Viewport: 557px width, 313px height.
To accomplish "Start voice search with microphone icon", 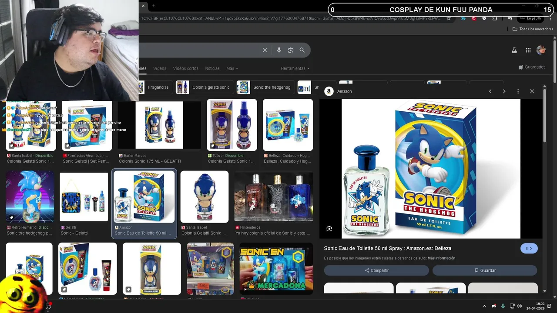I will point(279,50).
